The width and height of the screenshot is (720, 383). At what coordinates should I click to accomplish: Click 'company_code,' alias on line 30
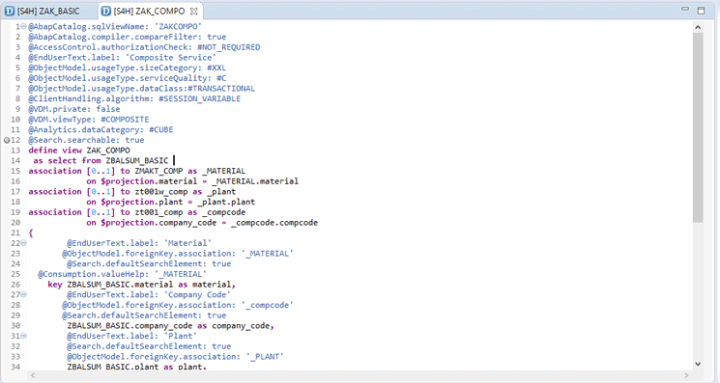[x=243, y=326]
